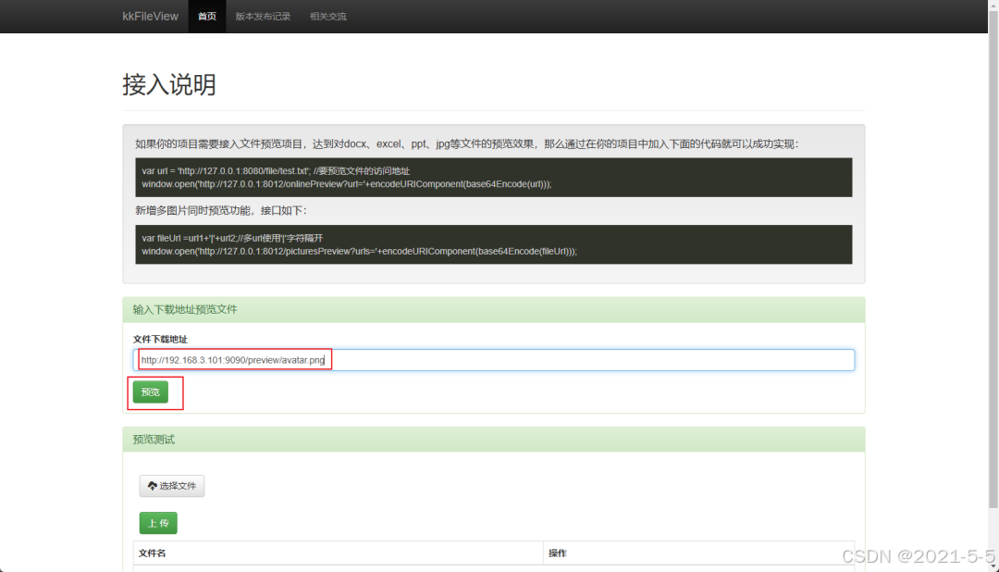Click the 选择文件 upload button
This screenshot has height=572, width=999.
pos(172,485)
